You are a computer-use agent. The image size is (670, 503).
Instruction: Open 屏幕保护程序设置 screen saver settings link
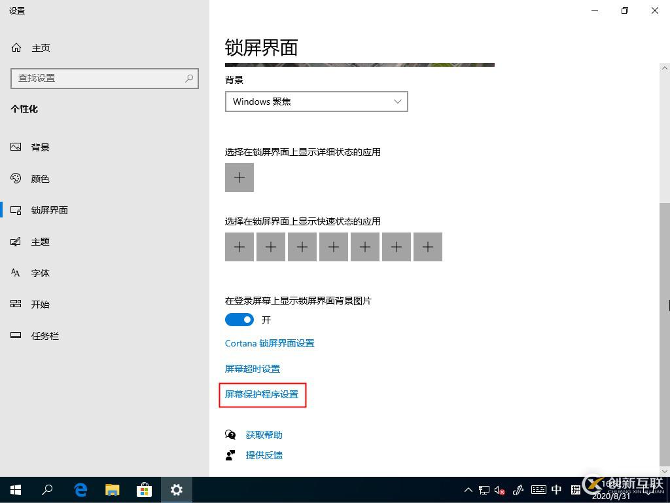[261, 394]
